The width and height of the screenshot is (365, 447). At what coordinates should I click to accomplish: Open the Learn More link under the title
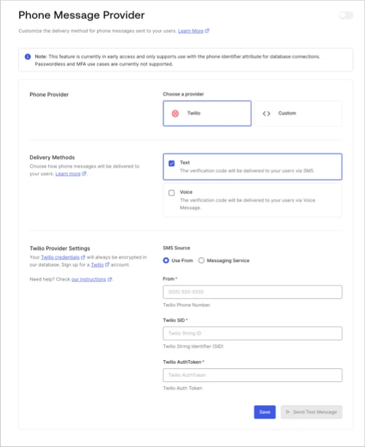[191, 31]
